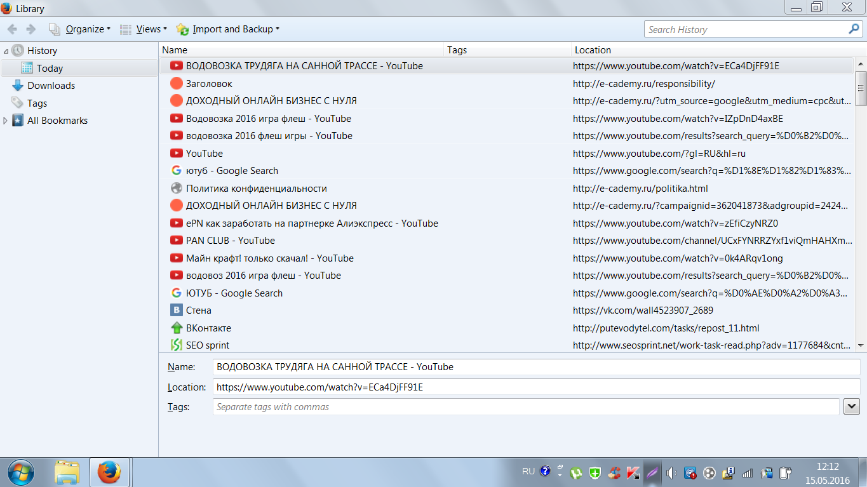Click the Back arrow in Library toolbar
The image size is (867, 487).
pos(12,29)
